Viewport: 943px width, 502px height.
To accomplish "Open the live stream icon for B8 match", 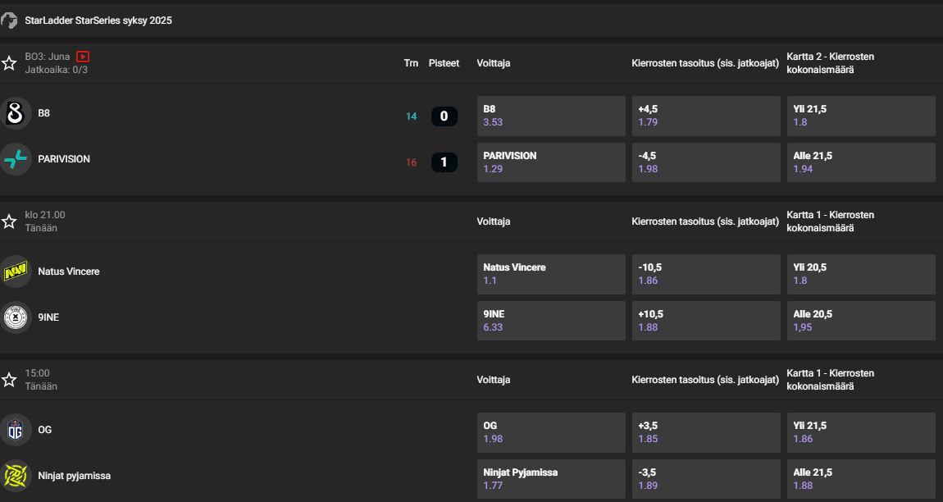I will point(83,57).
